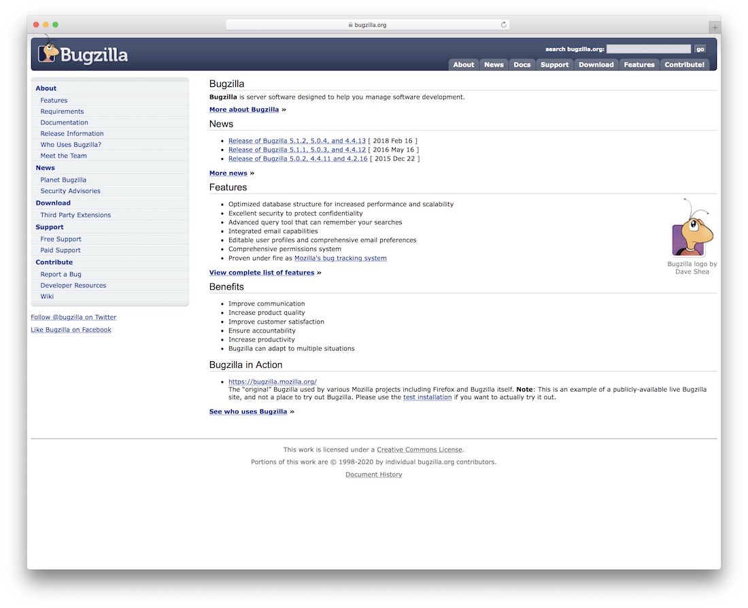Select About heading in the sidebar
Image resolution: width=748 pixels, height=608 pixels.
pos(46,88)
